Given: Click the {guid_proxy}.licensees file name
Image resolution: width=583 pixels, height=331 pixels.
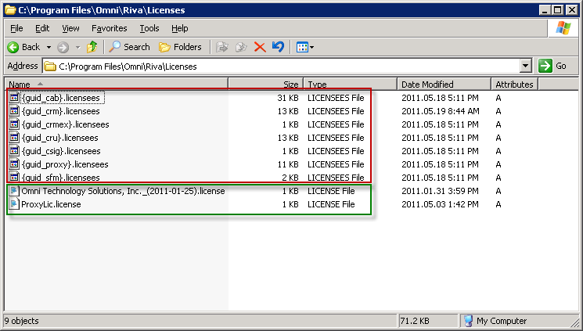Looking at the screenshot, I should 65,165.
